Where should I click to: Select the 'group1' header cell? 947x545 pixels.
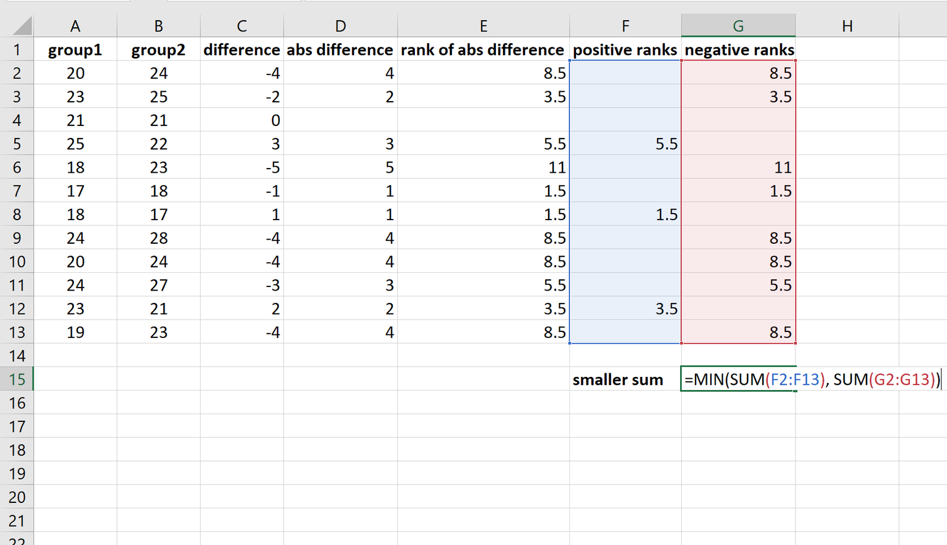pos(75,50)
